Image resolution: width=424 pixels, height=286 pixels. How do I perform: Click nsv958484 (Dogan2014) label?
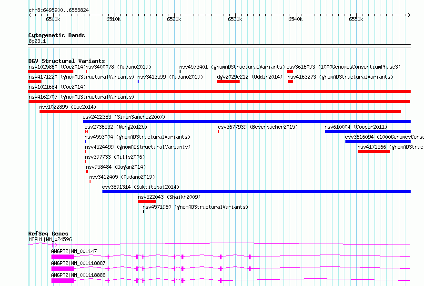point(116,167)
